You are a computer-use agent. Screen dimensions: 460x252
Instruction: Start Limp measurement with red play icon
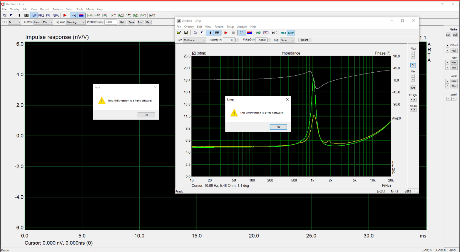[226, 33]
